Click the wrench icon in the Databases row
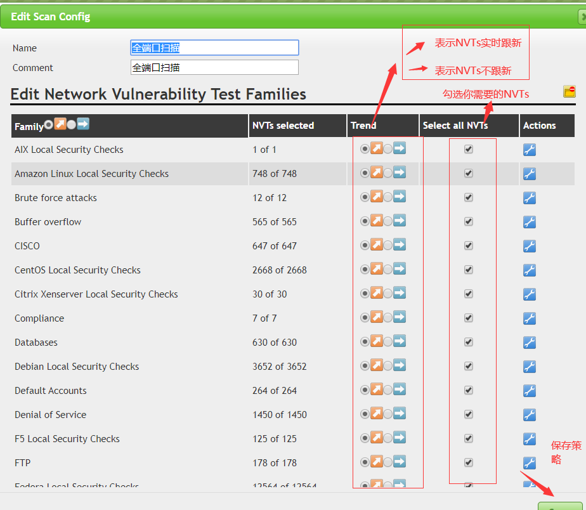This screenshot has height=510, width=586. click(530, 343)
